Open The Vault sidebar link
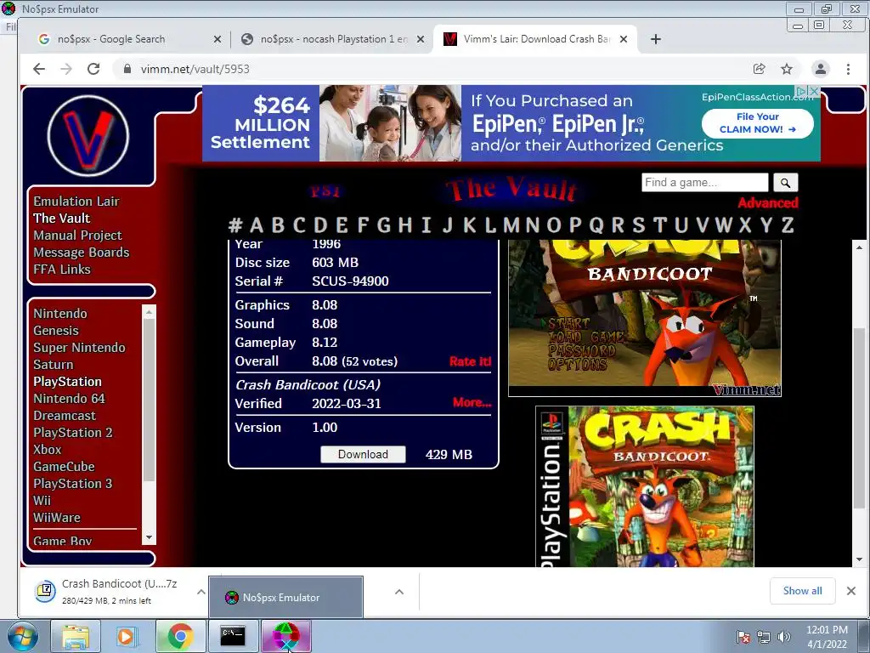 tap(61, 219)
